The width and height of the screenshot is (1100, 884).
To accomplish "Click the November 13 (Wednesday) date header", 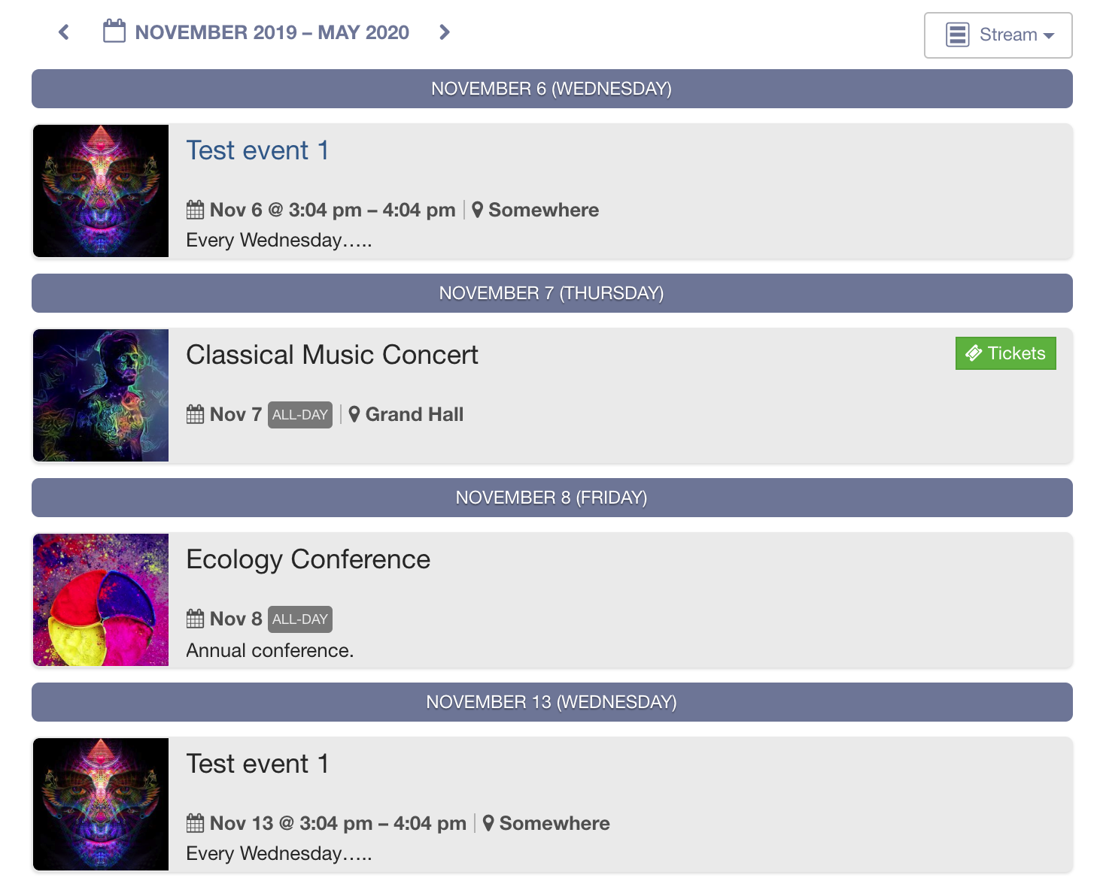I will (552, 702).
